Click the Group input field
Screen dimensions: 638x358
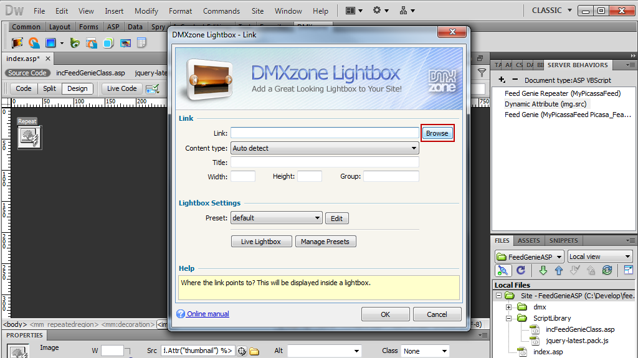pos(391,176)
